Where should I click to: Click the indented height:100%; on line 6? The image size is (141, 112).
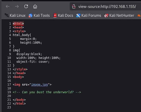(x=31, y=43)
